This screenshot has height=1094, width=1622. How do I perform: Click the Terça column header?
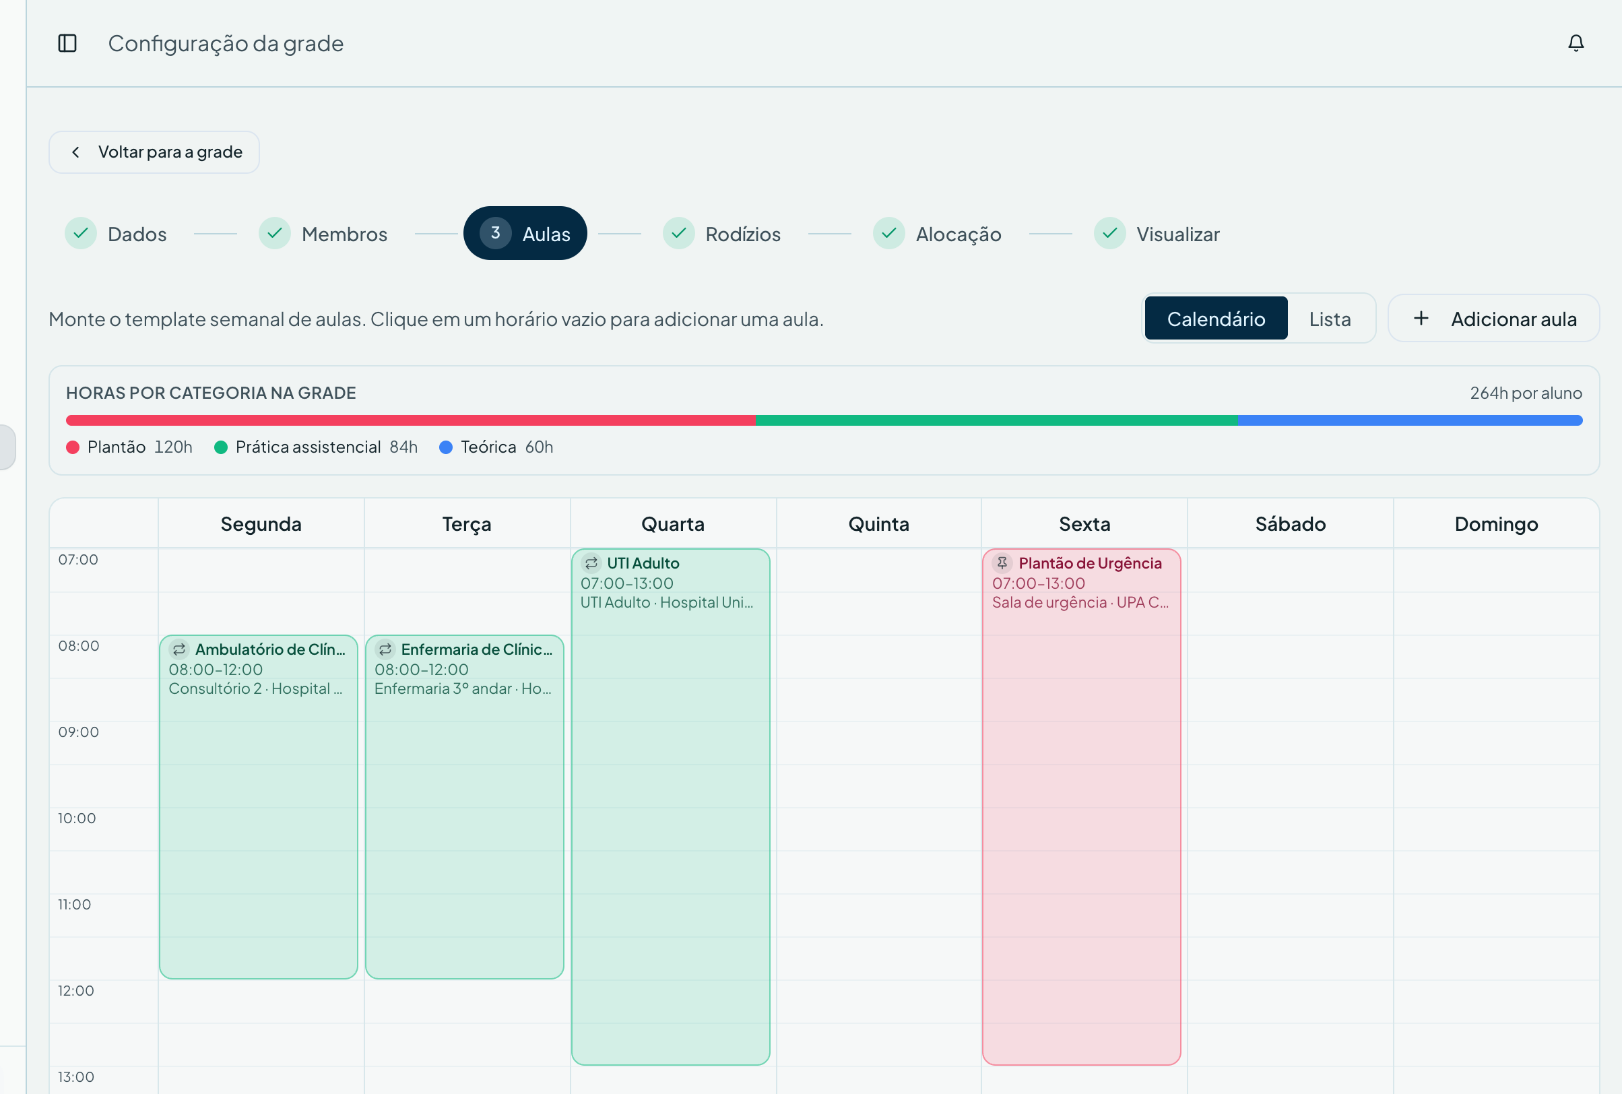pyautogui.click(x=467, y=524)
